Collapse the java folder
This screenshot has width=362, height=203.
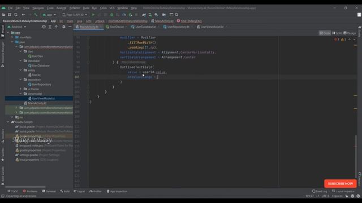[12, 42]
